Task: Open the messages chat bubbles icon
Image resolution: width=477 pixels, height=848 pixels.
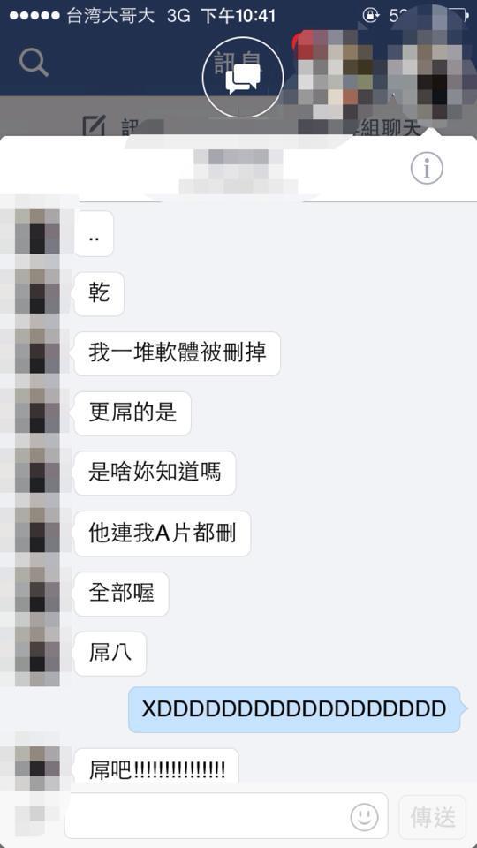Action: pos(243,78)
